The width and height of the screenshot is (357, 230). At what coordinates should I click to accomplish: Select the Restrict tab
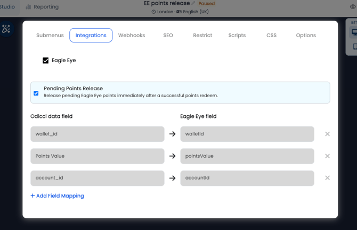pyautogui.click(x=202, y=36)
